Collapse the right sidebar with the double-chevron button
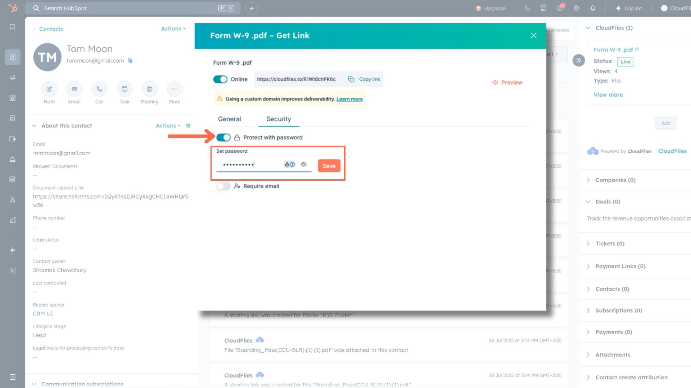691x388 pixels. click(578, 60)
